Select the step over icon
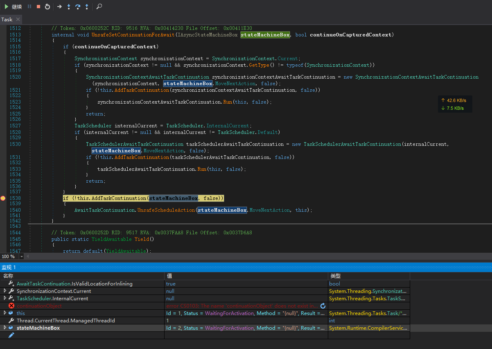Screen dimensions: 492x349 click(x=78, y=7)
